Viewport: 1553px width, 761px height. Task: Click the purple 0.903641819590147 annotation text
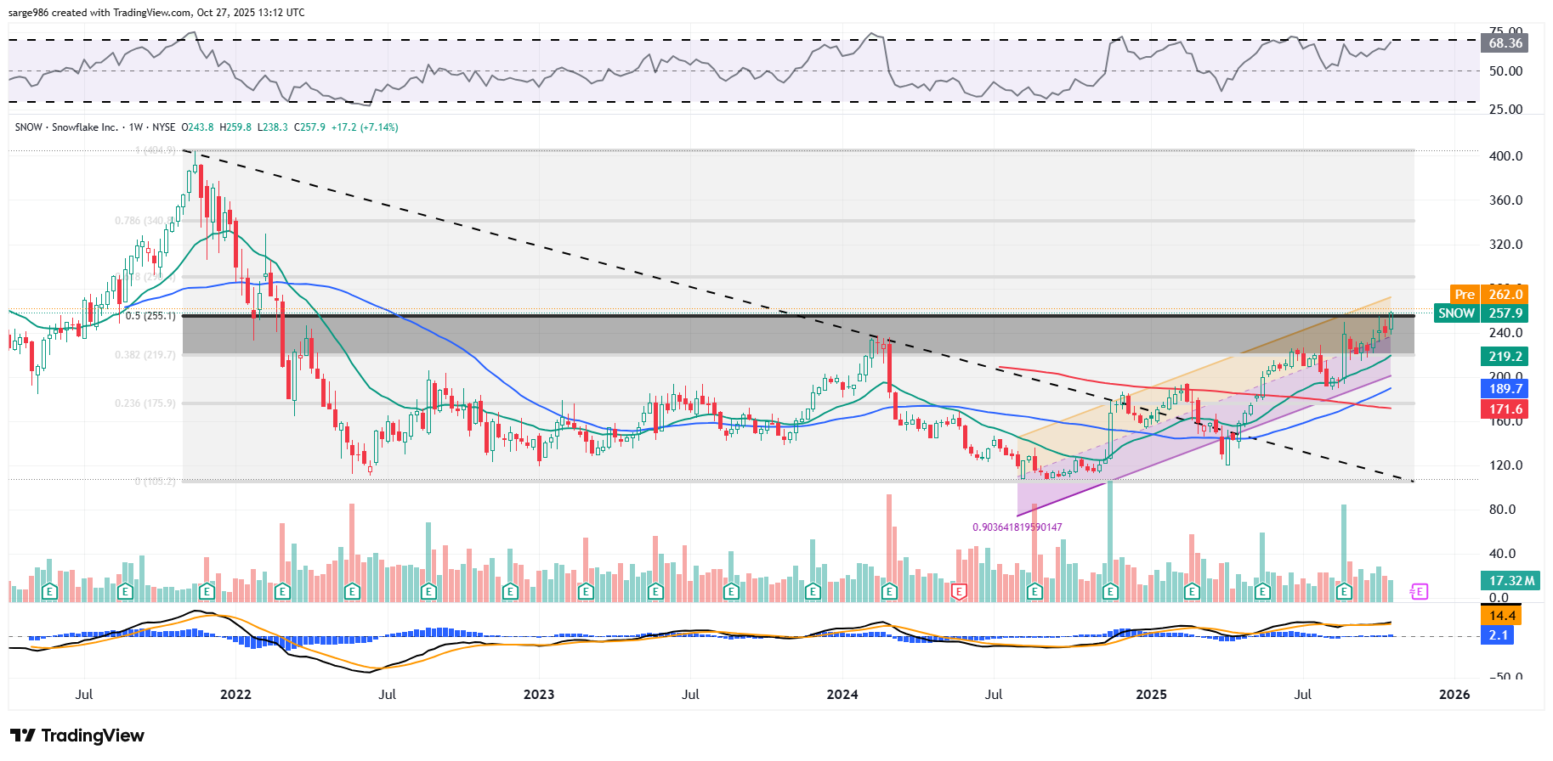click(1017, 527)
